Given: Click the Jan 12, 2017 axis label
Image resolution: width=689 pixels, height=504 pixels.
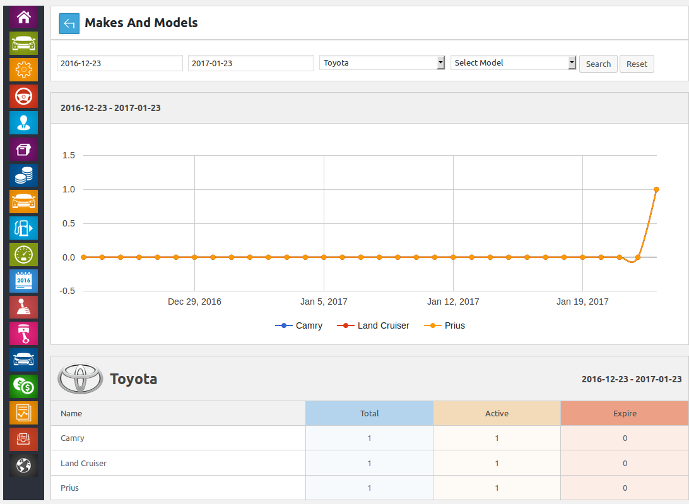Looking at the screenshot, I should point(453,302).
